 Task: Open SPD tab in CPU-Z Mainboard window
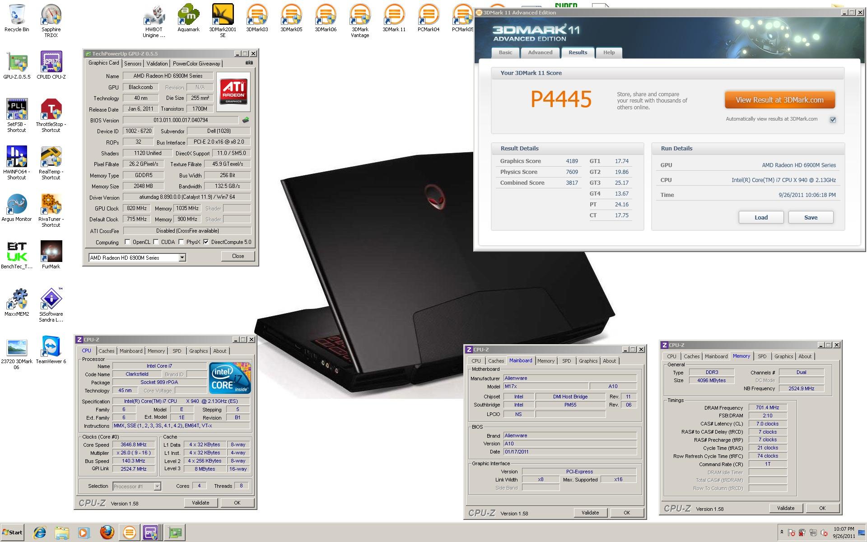click(x=567, y=361)
